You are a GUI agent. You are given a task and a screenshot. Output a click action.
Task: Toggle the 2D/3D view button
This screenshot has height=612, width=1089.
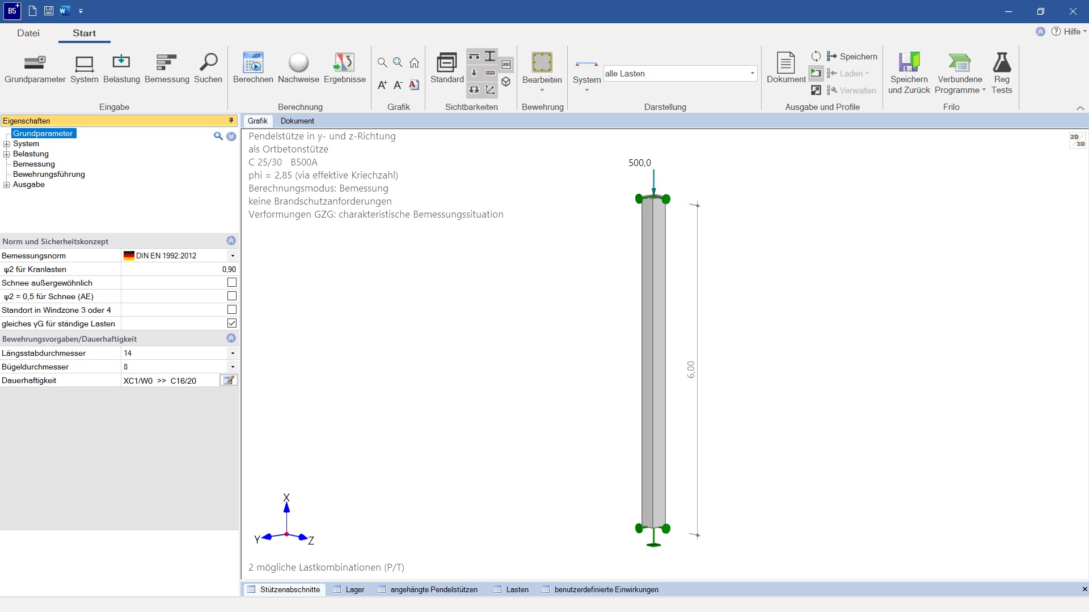point(1077,140)
